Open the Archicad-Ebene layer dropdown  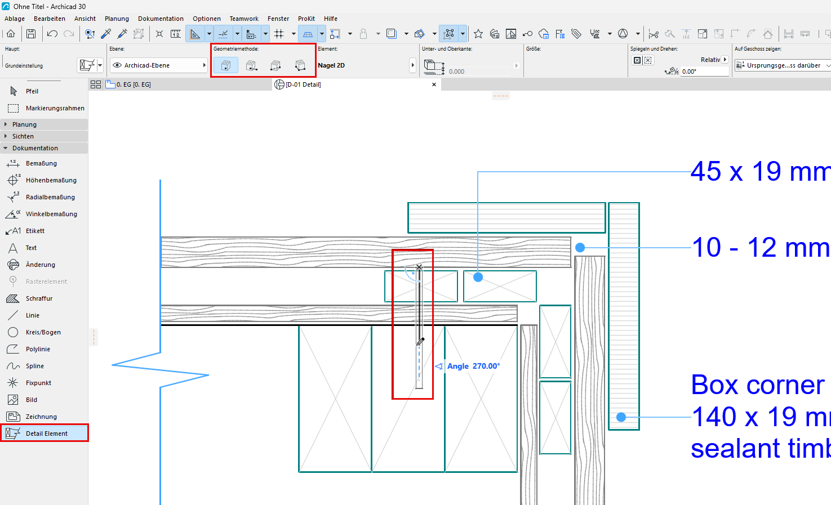159,65
